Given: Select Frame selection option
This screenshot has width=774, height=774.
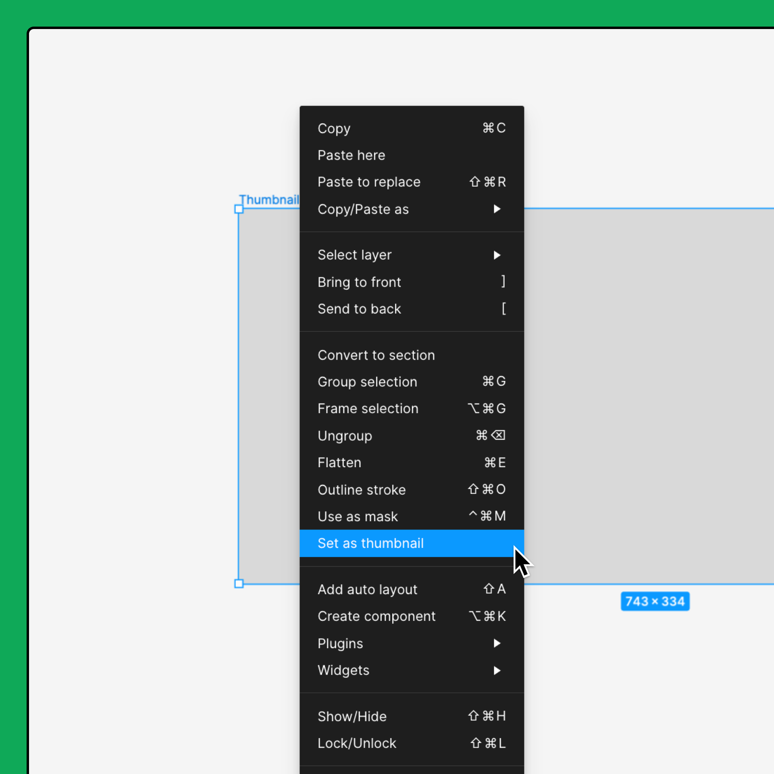Looking at the screenshot, I should [368, 408].
